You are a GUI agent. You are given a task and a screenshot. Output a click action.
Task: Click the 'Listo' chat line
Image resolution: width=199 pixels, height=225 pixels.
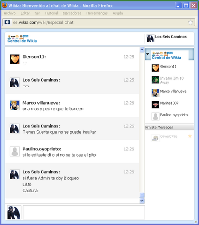(27, 184)
